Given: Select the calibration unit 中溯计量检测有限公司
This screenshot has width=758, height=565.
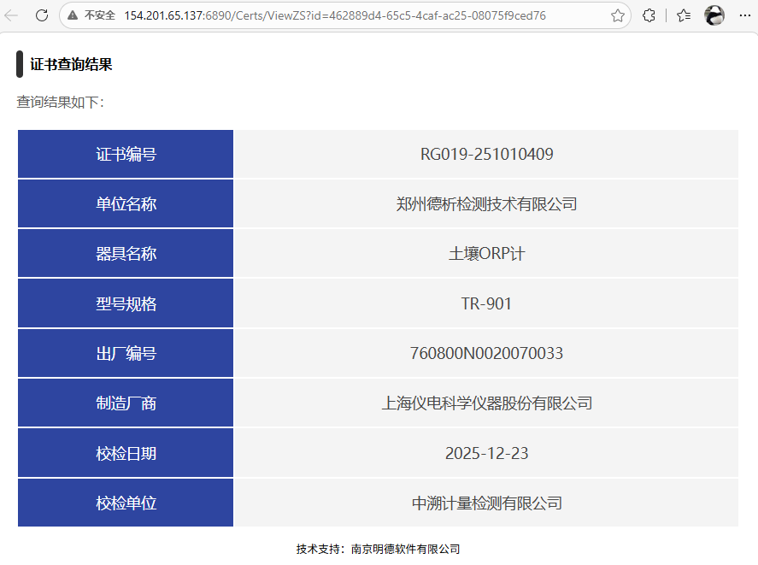Looking at the screenshot, I should click(x=486, y=503).
